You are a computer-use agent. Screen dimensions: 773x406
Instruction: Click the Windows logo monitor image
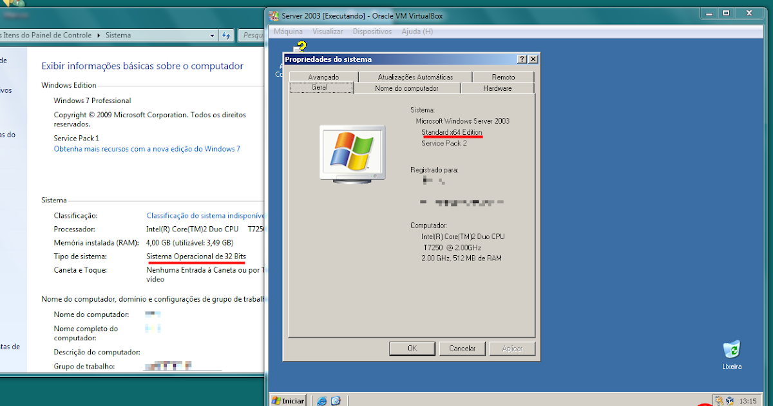[352, 155]
